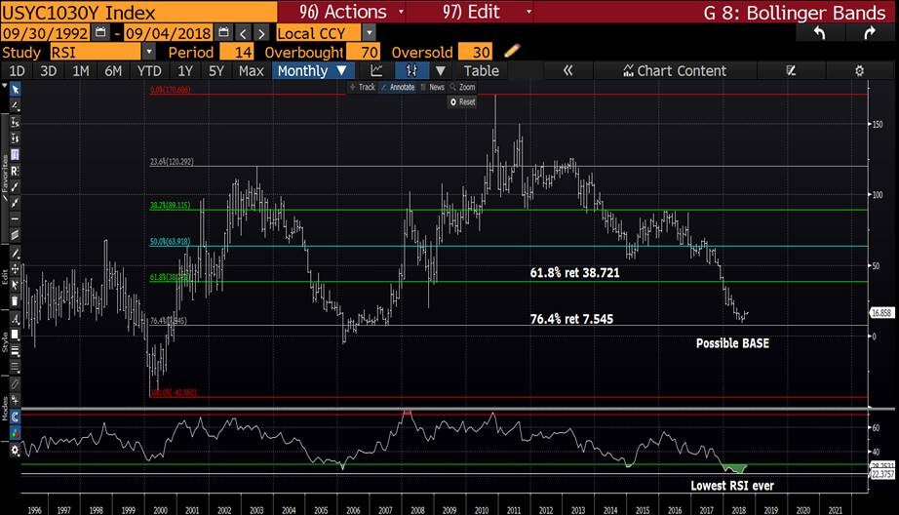Open the Local CCY currency dropdown
899x515 pixels.
370,33
